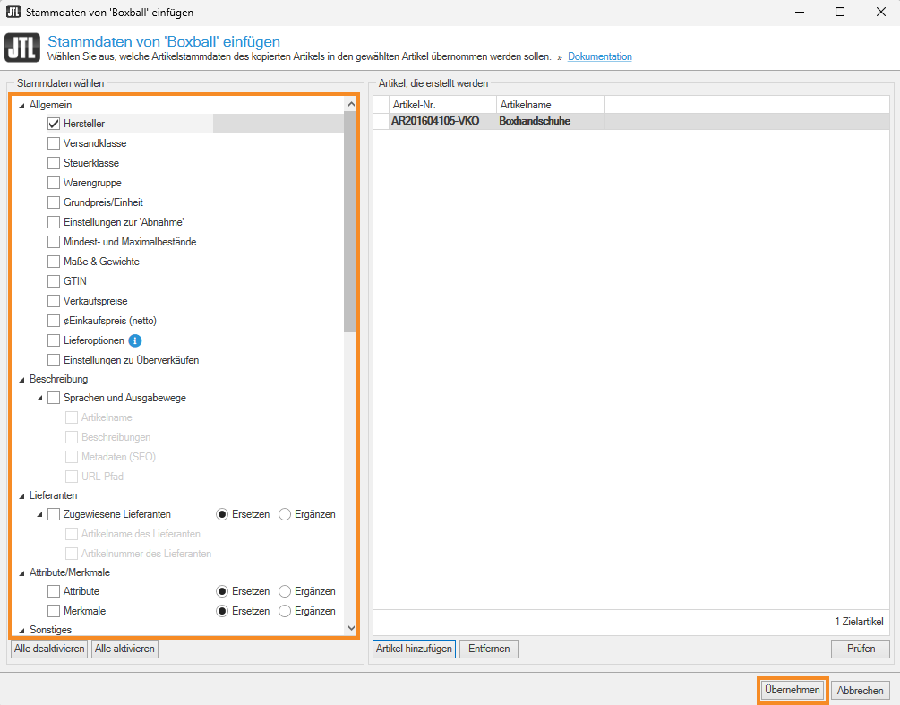Collapse the Lieferanten group
900x705 pixels.
click(21, 495)
